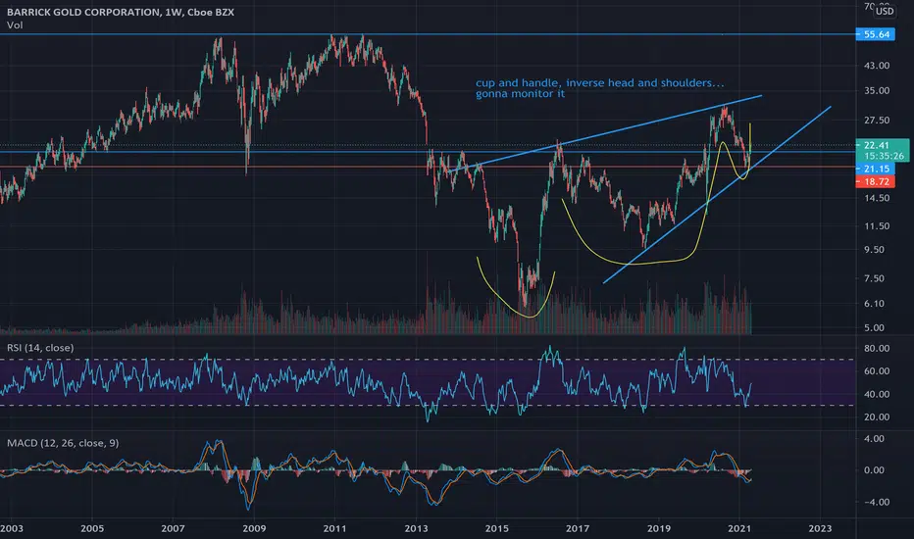Viewport: 914px width, 539px height.
Task: Click the MACD (12, 26, close, 9) legend
Action: click(63, 443)
